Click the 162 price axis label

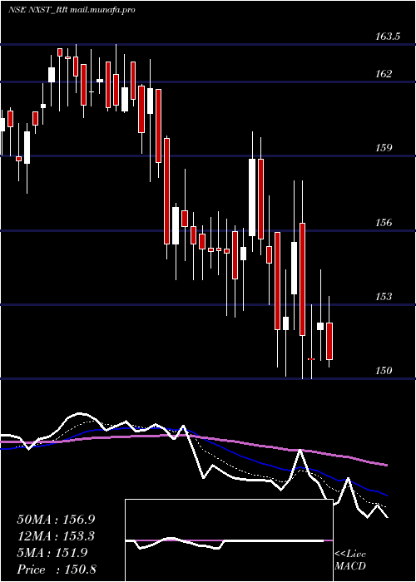383,74
